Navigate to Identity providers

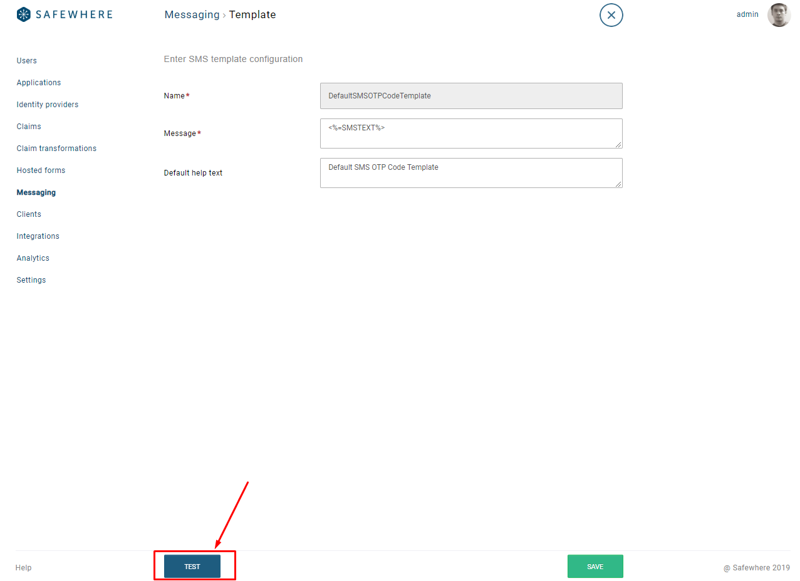pos(47,104)
